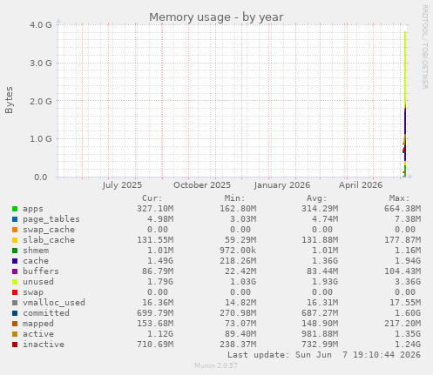Click the apps current value 327.10M

[x=155, y=209]
